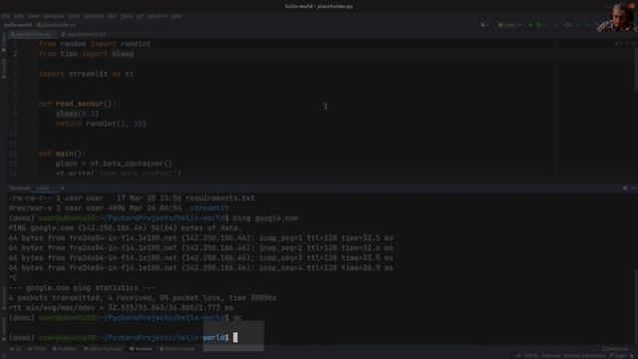Click the Git commit checkmark icon

coord(588,25)
